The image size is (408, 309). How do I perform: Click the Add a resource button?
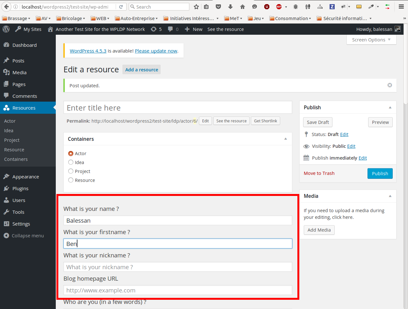tap(142, 69)
